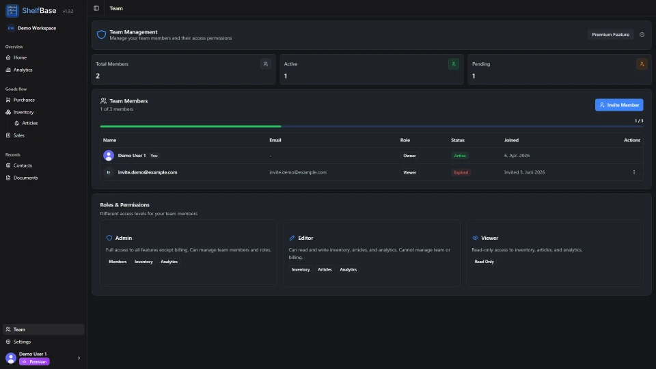656x369 pixels.
Task: Click the Editor role pencil icon
Action: (292, 238)
